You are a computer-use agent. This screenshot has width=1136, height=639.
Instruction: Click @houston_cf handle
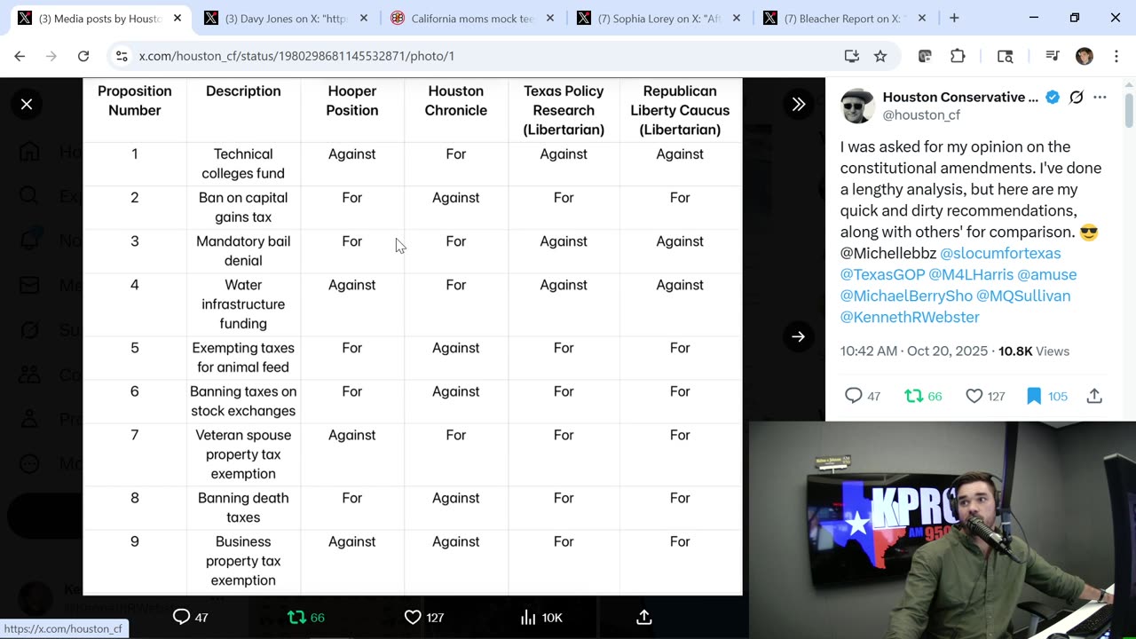pos(921,115)
